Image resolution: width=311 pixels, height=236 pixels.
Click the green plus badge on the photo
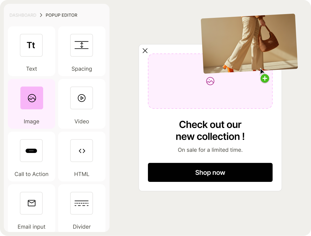[x=265, y=78]
